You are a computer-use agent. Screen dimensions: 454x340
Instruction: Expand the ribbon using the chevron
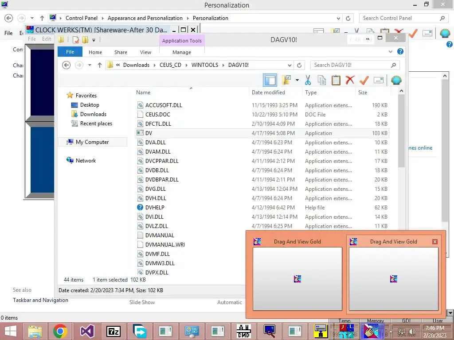click(x=390, y=51)
